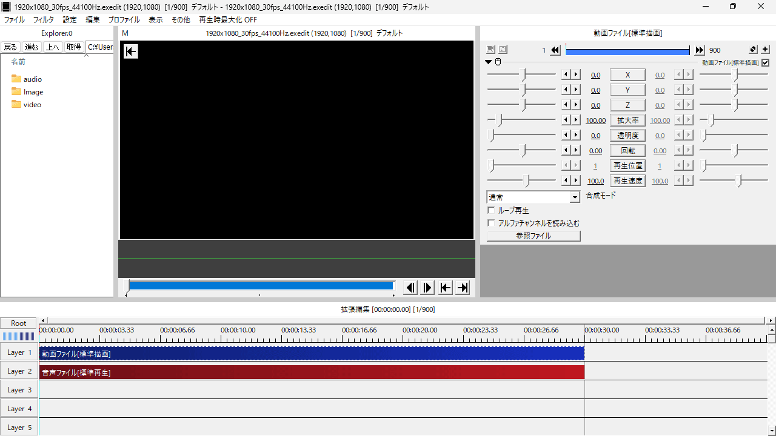
Task: Click the 戻る button in Explorer
Action: 10,47
